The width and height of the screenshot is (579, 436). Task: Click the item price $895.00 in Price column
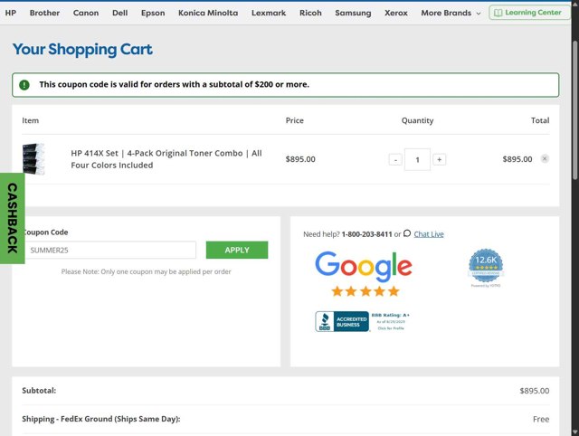(x=300, y=159)
